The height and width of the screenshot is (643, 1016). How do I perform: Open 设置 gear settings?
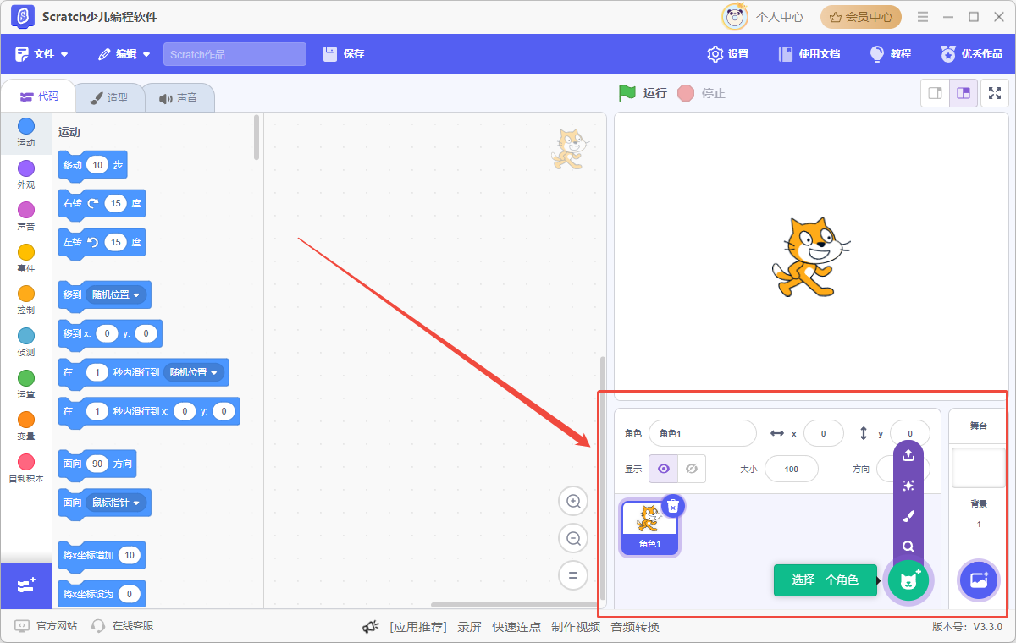[x=728, y=54]
